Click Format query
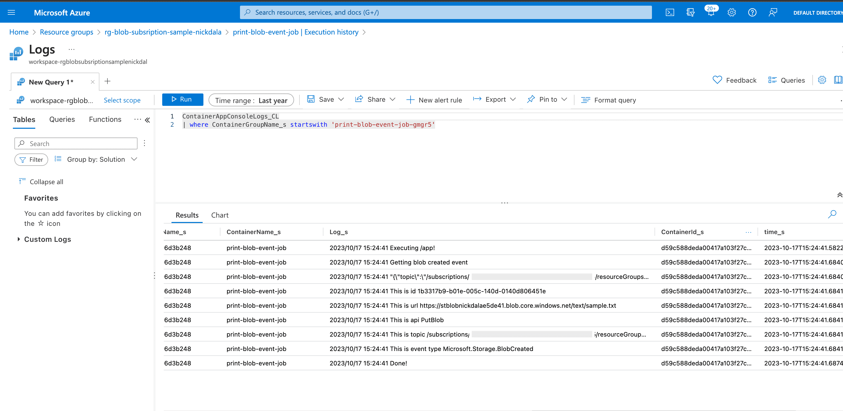The width and height of the screenshot is (843, 411). [608, 100]
